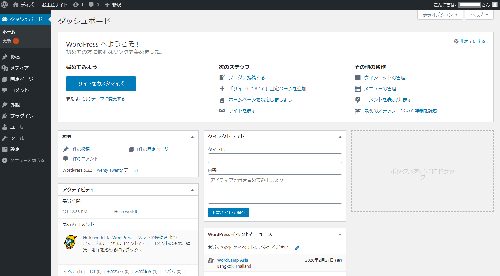Viewport: 500px width, 276px height.
Task: Click the pencil edit-location icon in events box
Action: 297,248
